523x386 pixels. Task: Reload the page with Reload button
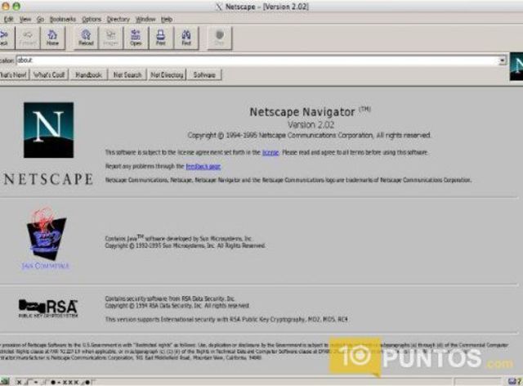(x=86, y=38)
